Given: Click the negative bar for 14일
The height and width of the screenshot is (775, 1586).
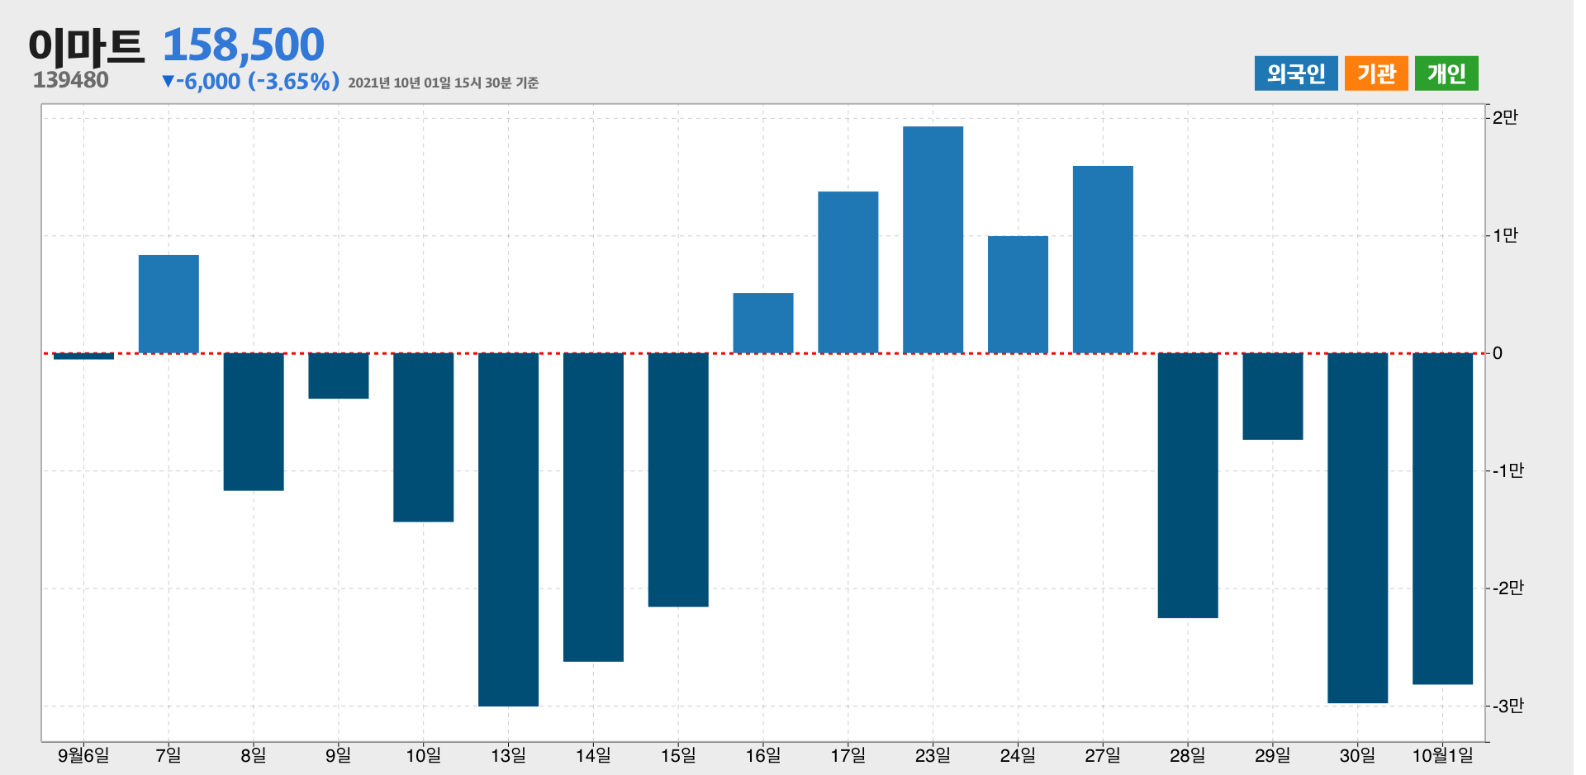Looking at the screenshot, I should click(593, 507).
